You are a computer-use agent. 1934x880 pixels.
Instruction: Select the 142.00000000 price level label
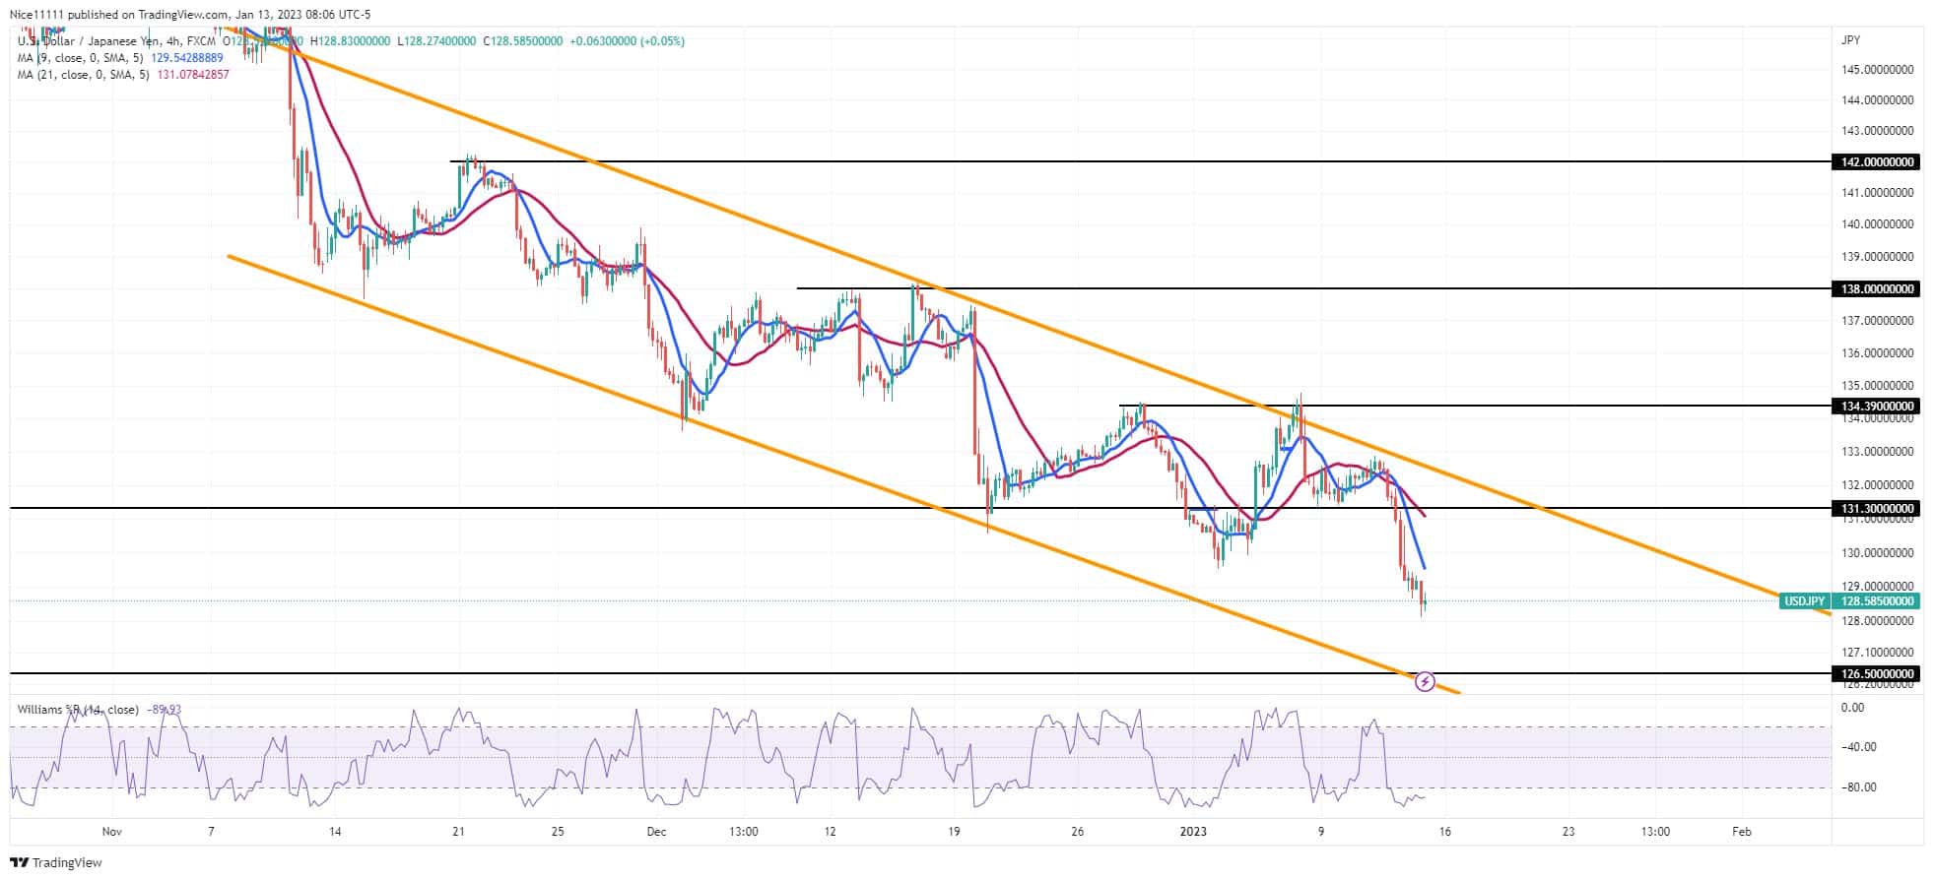click(1876, 161)
